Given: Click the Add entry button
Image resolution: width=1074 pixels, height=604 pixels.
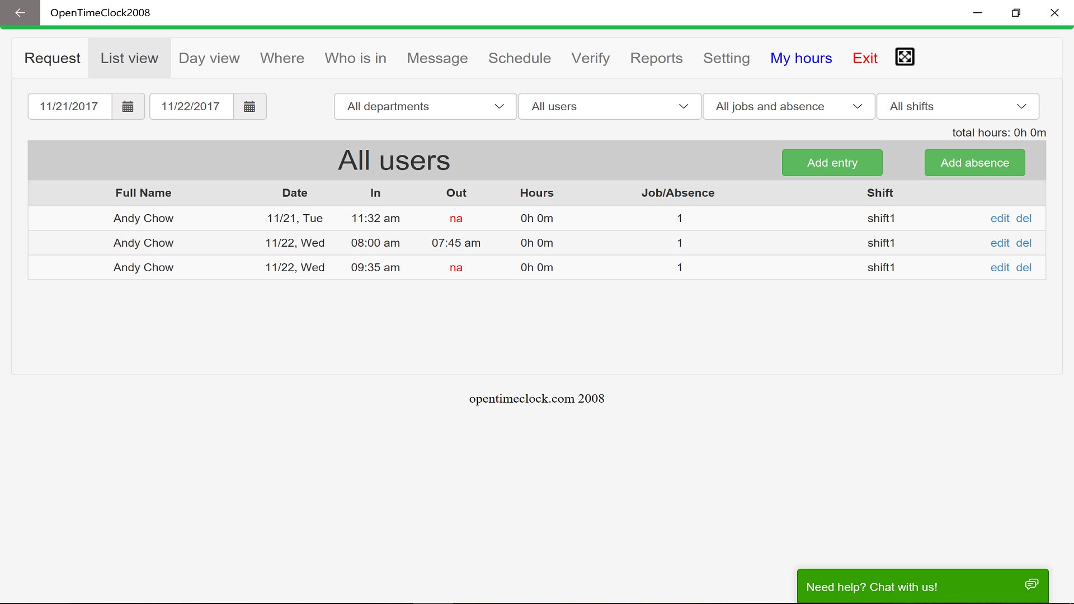Looking at the screenshot, I should [832, 163].
